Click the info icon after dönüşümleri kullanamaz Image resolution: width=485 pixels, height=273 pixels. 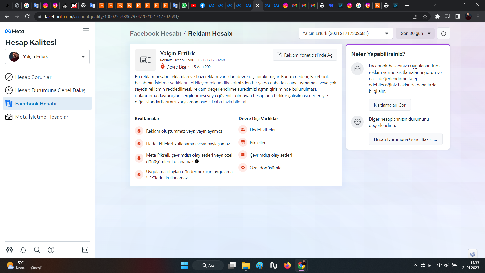197,161
